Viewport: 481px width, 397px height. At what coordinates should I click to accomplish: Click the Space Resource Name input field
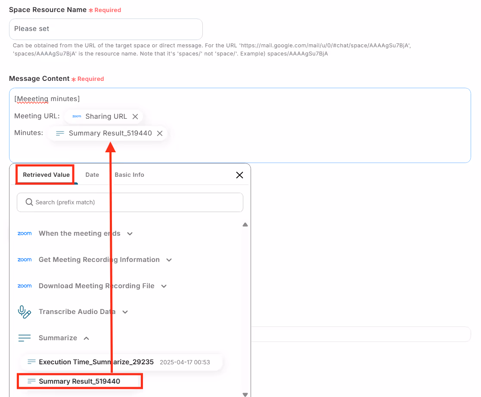tap(106, 29)
